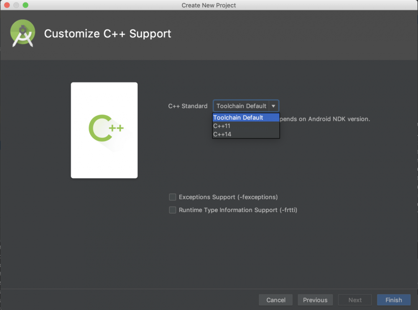This screenshot has height=310, width=418.
Task: Enable Exceptions Support (-fexceptions) checkbox
Action: [x=173, y=197]
